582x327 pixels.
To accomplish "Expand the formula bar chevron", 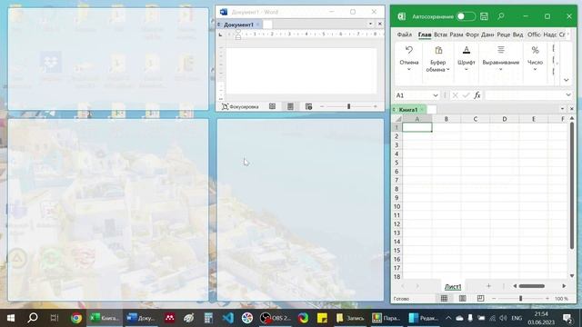I will coord(568,95).
